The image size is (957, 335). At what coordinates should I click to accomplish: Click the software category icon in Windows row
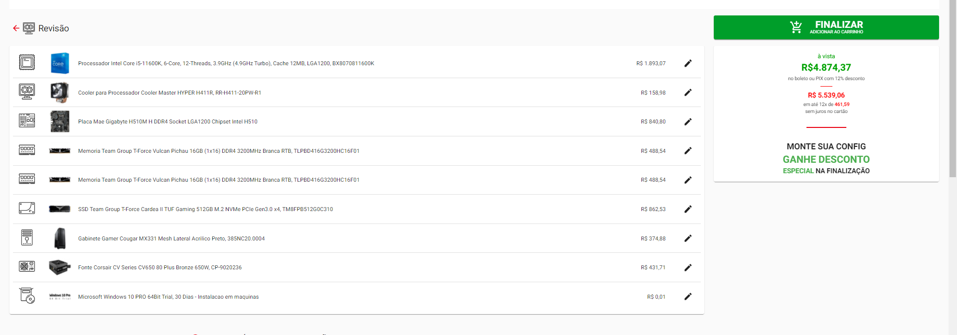coord(27,296)
